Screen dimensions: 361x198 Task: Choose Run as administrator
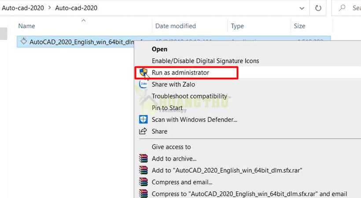(180, 73)
